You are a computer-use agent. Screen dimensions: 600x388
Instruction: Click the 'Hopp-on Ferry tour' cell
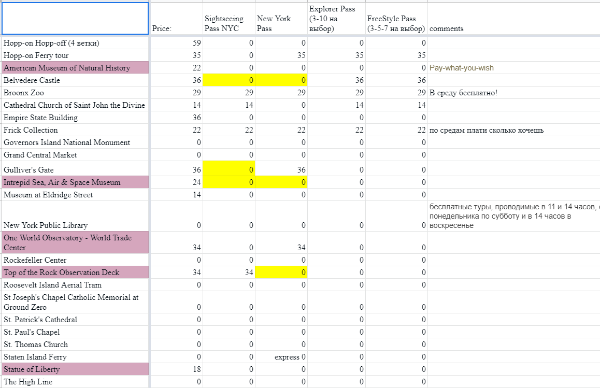[x=75, y=55]
